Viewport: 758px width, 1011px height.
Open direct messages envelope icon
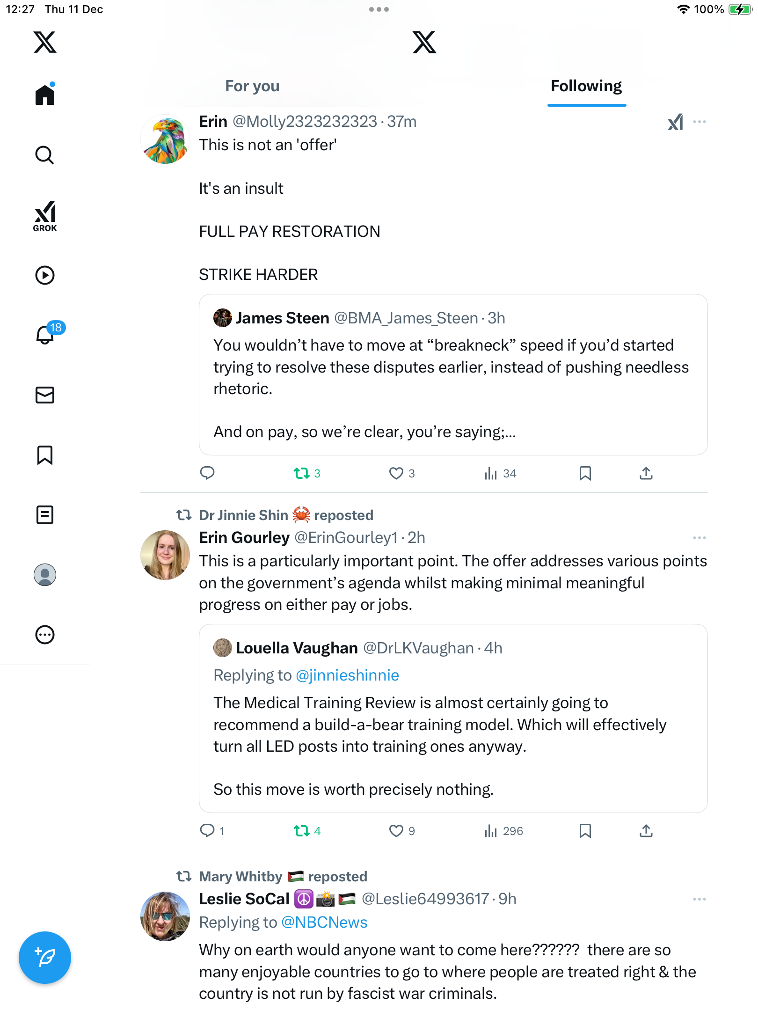(45, 395)
